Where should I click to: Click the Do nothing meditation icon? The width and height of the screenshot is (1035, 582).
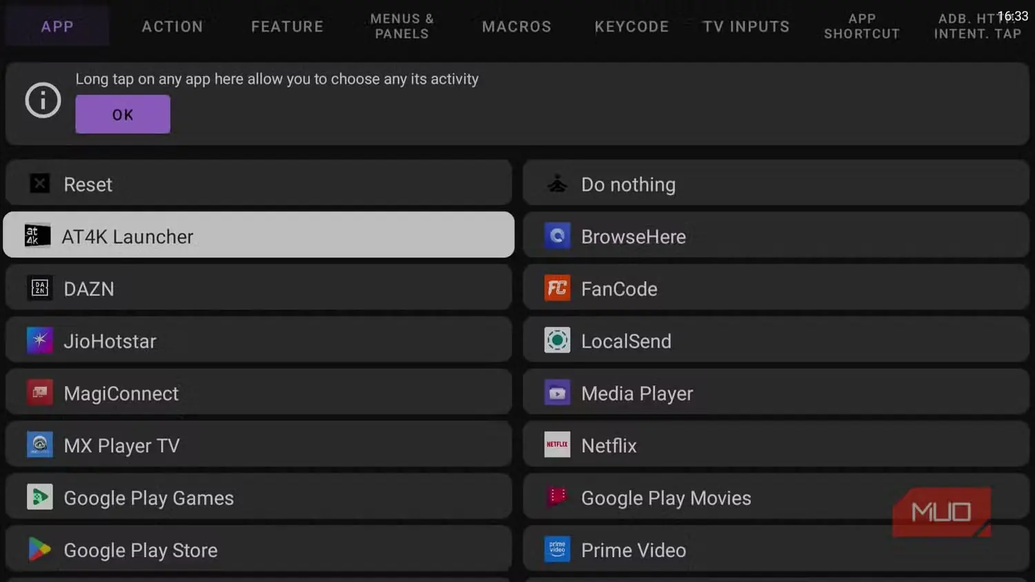[557, 183]
